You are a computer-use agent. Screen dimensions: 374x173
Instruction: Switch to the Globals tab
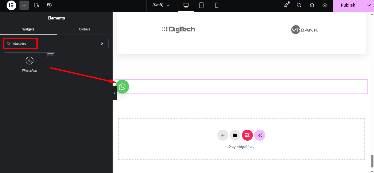point(84,29)
